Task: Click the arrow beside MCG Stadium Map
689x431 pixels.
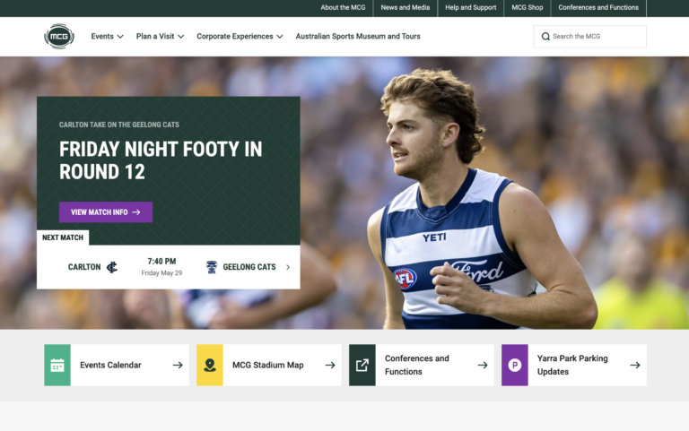Action: click(x=330, y=366)
